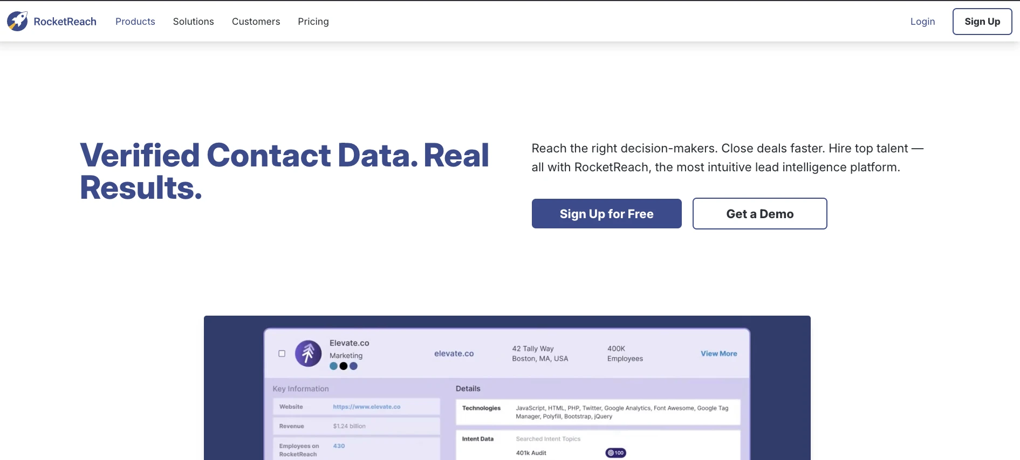1020x460 pixels.
Task: Click the Technologies list starting with JavaScript
Action: click(x=622, y=412)
